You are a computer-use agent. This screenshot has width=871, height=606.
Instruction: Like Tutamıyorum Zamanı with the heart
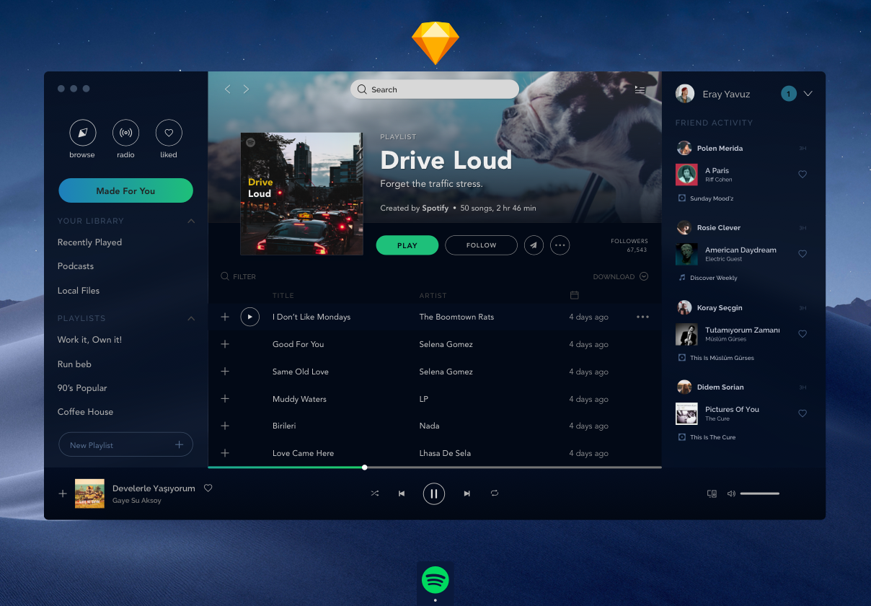click(803, 334)
